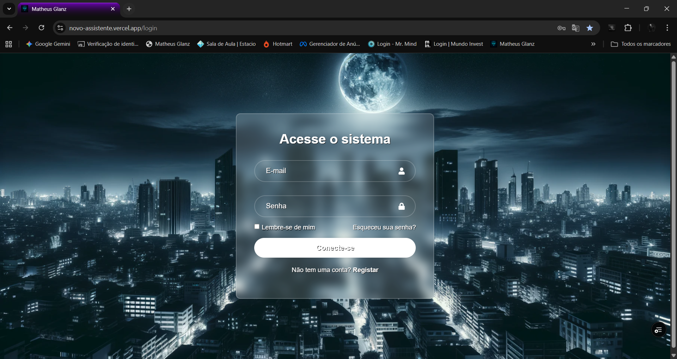Open the Google Gemini bookmark
This screenshot has width=677, height=359.
pos(48,44)
